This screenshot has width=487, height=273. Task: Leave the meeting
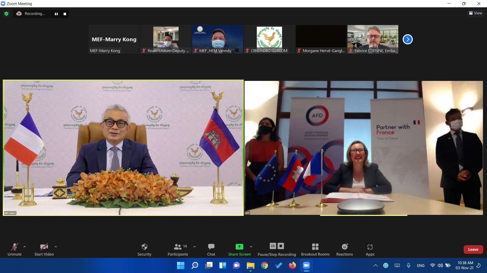pos(473,249)
